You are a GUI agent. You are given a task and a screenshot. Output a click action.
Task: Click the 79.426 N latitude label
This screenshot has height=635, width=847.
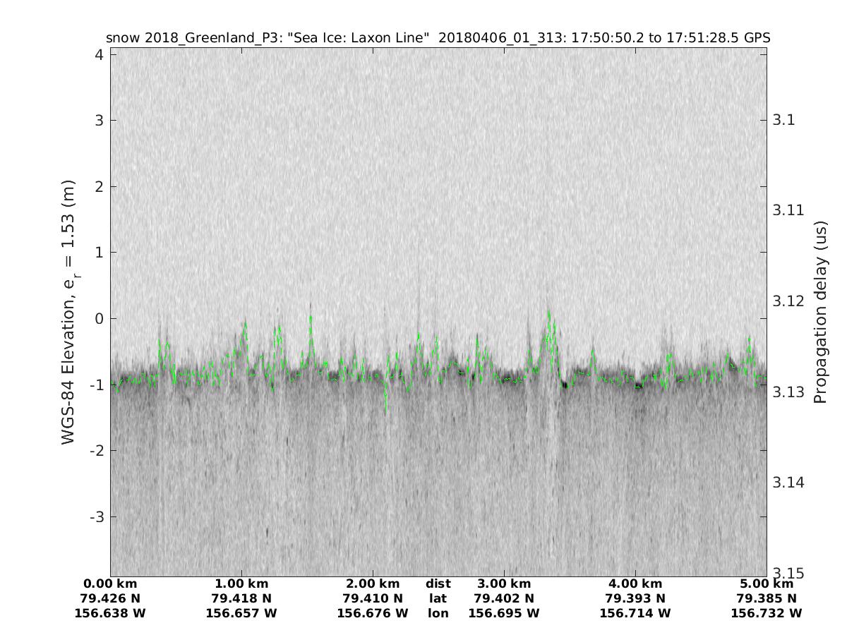pyautogui.click(x=110, y=598)
